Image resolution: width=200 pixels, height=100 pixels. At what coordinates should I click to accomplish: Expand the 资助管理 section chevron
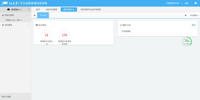[x=28, y=25]
